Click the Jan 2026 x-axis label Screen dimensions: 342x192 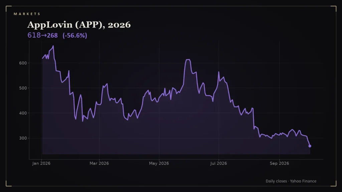pyautogui.click(x=41, y=163)
